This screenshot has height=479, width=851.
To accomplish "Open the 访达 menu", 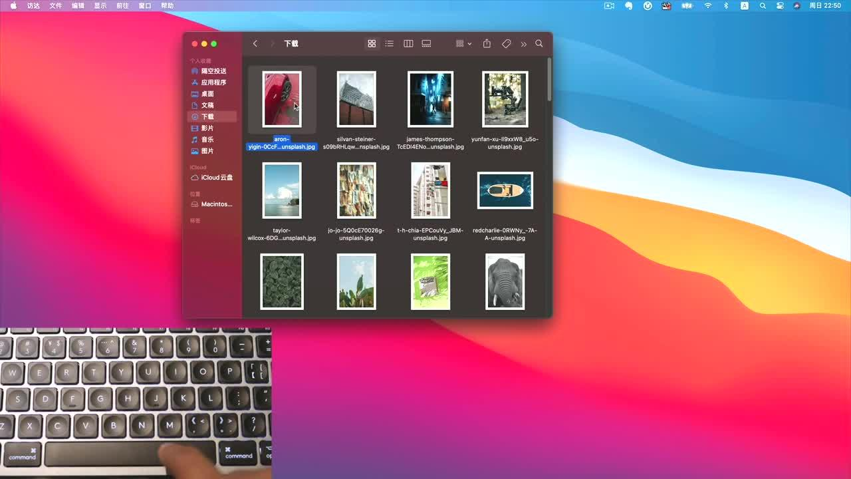I will [x=33, y=5].
